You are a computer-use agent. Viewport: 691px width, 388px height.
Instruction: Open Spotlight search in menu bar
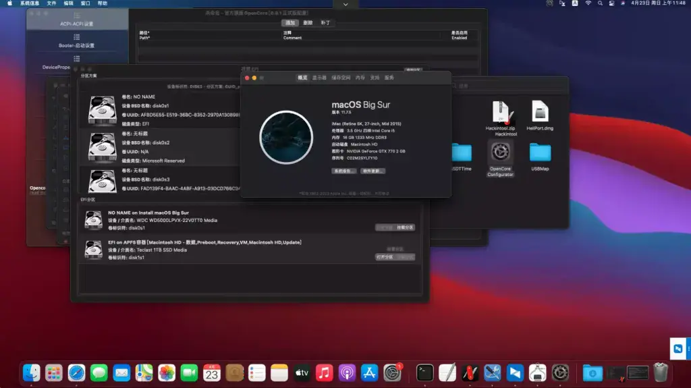[x=600, y=3]
